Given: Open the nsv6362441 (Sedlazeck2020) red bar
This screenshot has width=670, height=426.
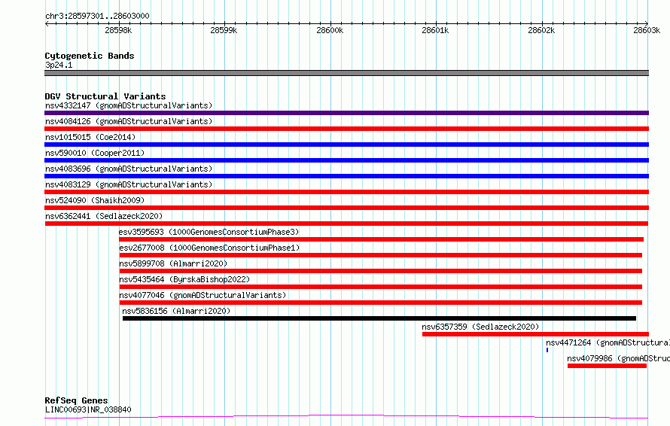Looking at the screenshot, I should 346,224.
